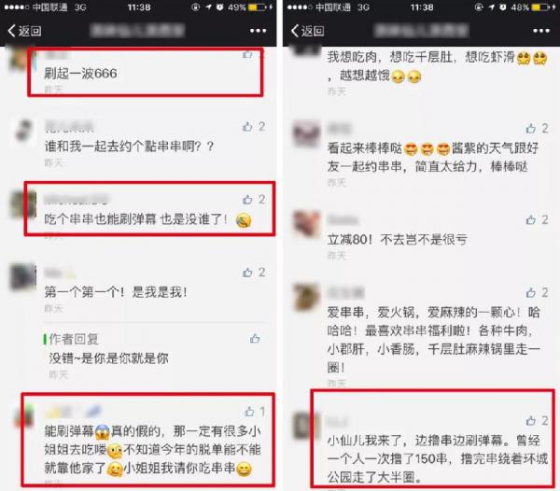Tap avatar beside '立减80' comment
Screen dimensions: 560x491
[x=306, y=224]
